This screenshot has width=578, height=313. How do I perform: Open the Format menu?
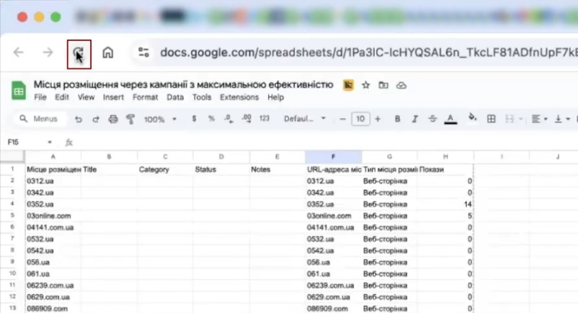(x=145, y=97)
